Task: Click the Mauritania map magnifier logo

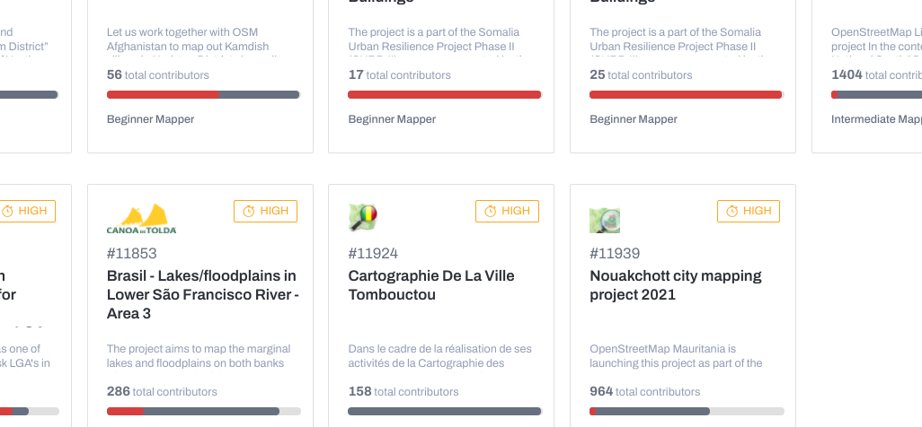Action: [x=605, y=219]
